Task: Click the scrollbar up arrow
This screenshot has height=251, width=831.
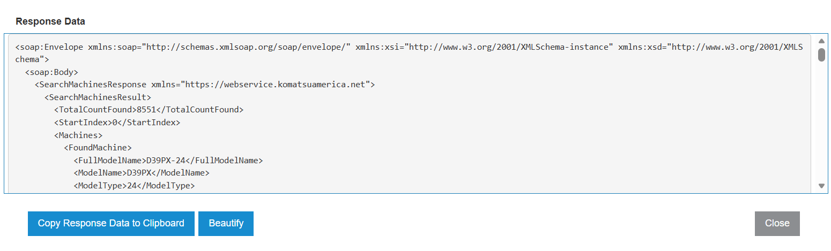Action: (x=821, y=41)
